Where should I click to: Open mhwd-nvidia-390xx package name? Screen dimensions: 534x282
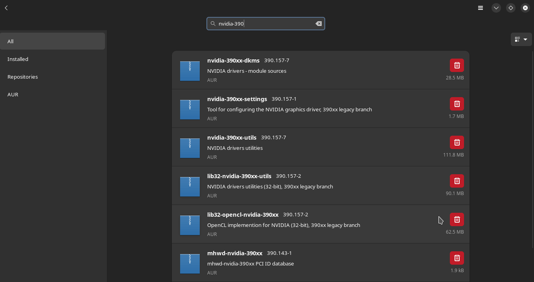(x=235, y=253)
